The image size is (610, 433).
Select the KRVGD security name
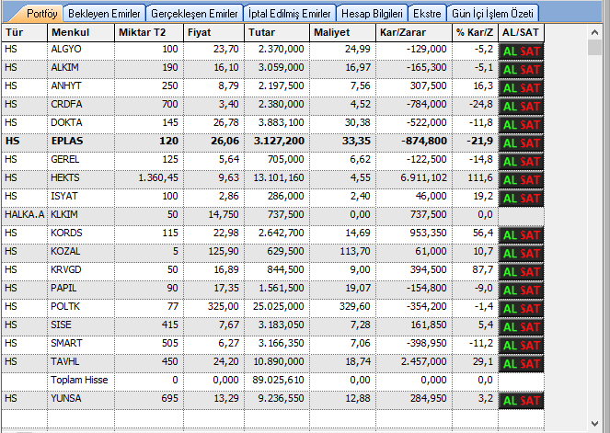tap(66, 269)
